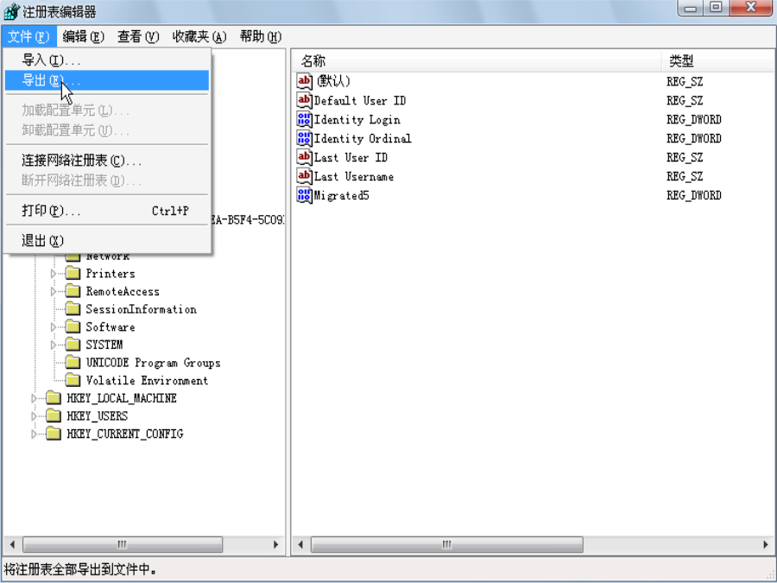
Task: Click REG_SZ type in Last Username row
Action: pos(685,176)
